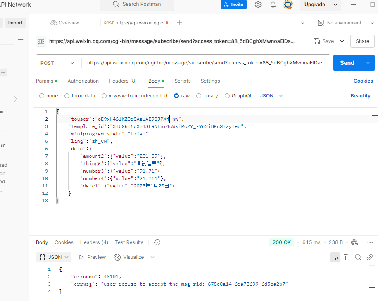The height and width of the screenshot is (301, 378).
Task: Open the Send button arrow options
Action: [368, 63]
